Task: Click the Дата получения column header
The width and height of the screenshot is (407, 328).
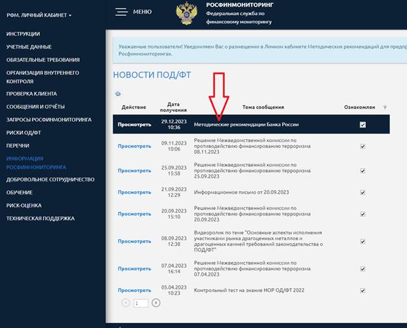Action: click(173, 107)
